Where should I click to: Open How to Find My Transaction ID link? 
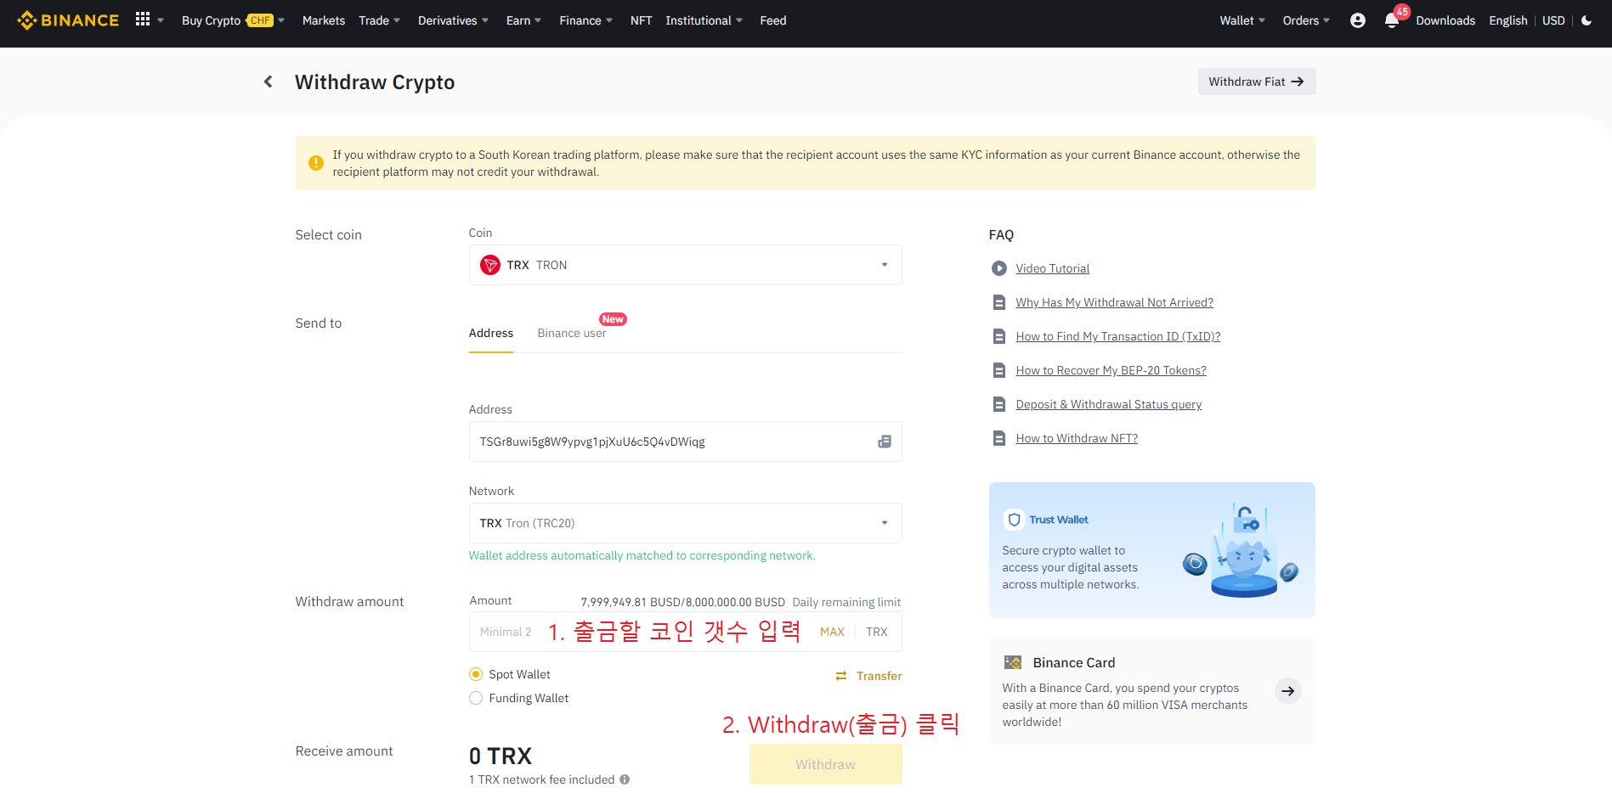(1118, 336)
